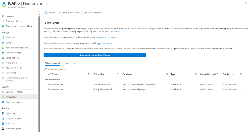Click Grant admin consent for Weboxo button
The width and height of the screenshot is (250, 132).
(x=95, y=55)
